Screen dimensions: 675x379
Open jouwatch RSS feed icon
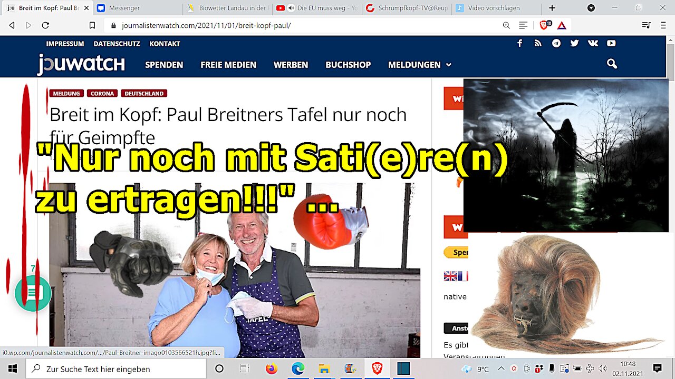[538, 43]
